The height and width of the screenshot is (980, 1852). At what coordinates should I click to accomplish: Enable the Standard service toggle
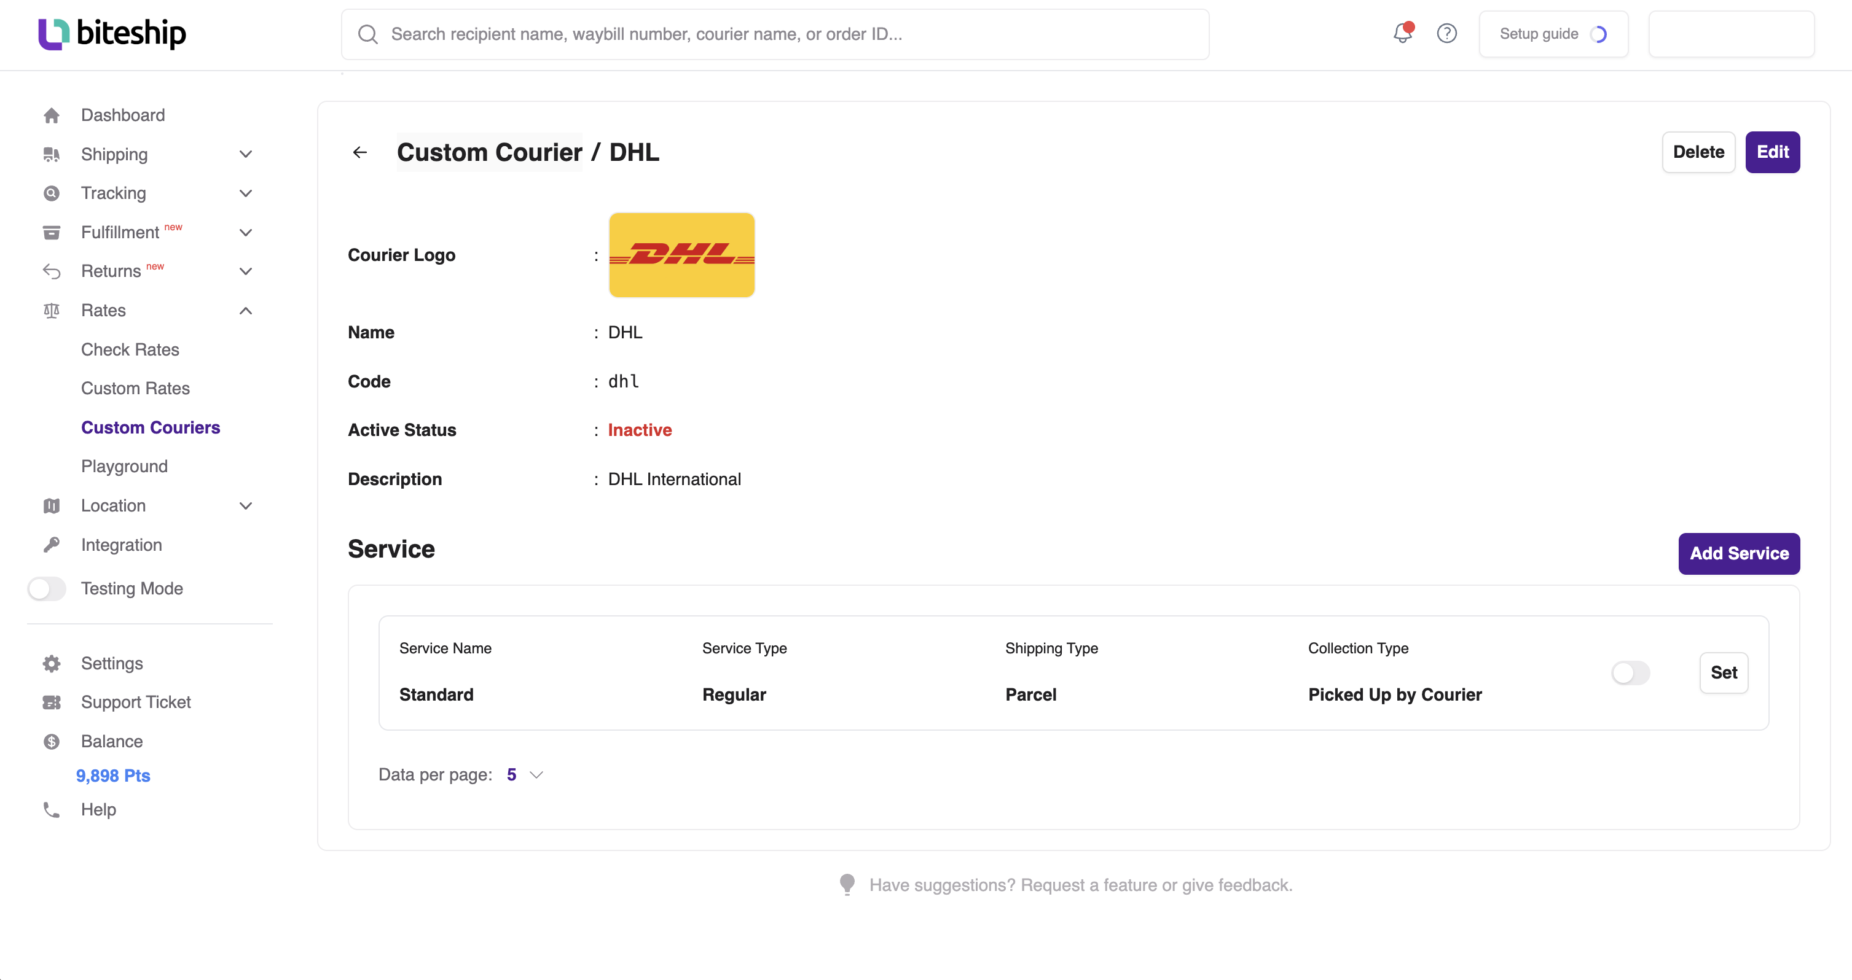pyautogui.click(x=1631, y=673)
